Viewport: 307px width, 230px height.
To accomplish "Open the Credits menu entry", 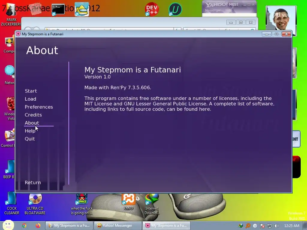I will [x=33, y=115].
